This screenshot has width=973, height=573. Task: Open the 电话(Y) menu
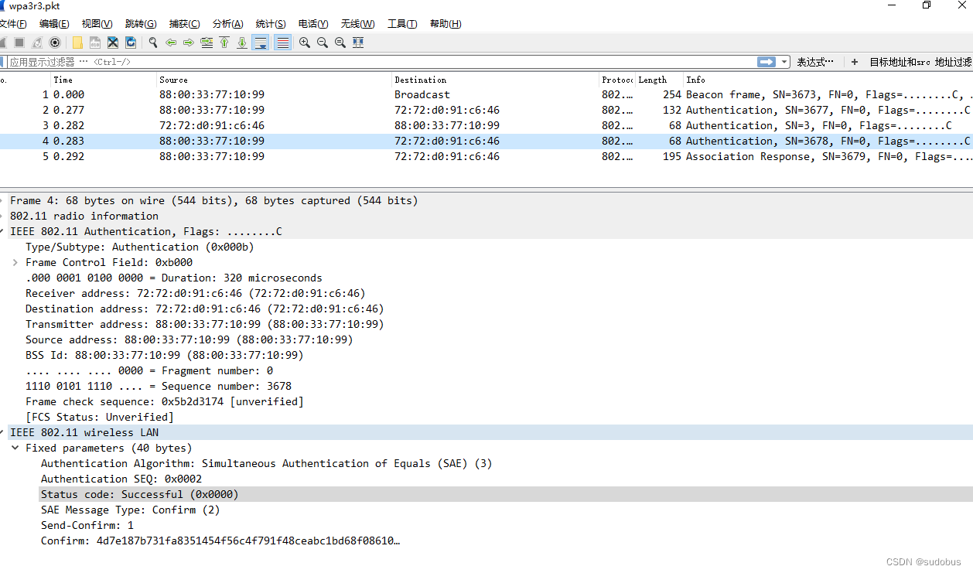pos(313,24)
